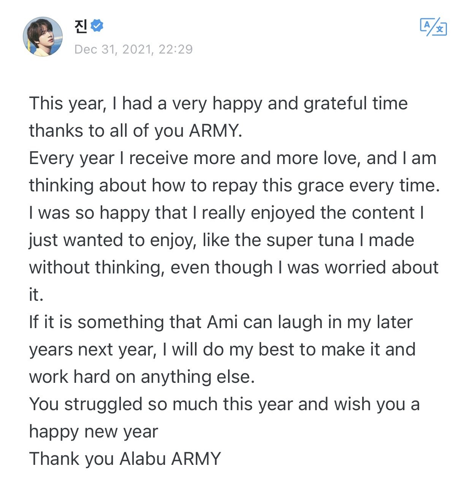
Task: Click the word "just" in the post
Action: coord(43,240)
